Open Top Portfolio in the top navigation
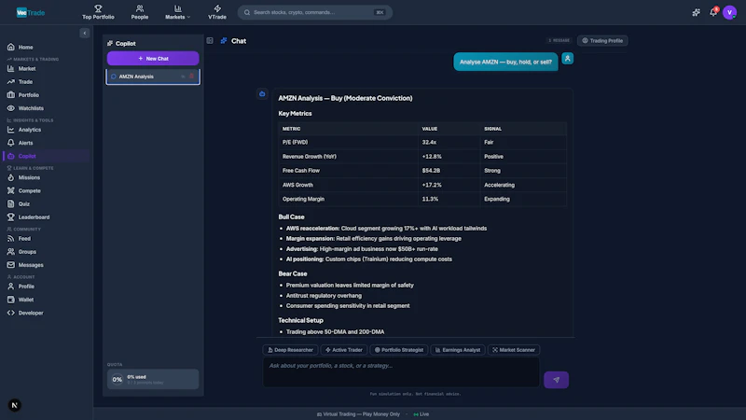 98,12
